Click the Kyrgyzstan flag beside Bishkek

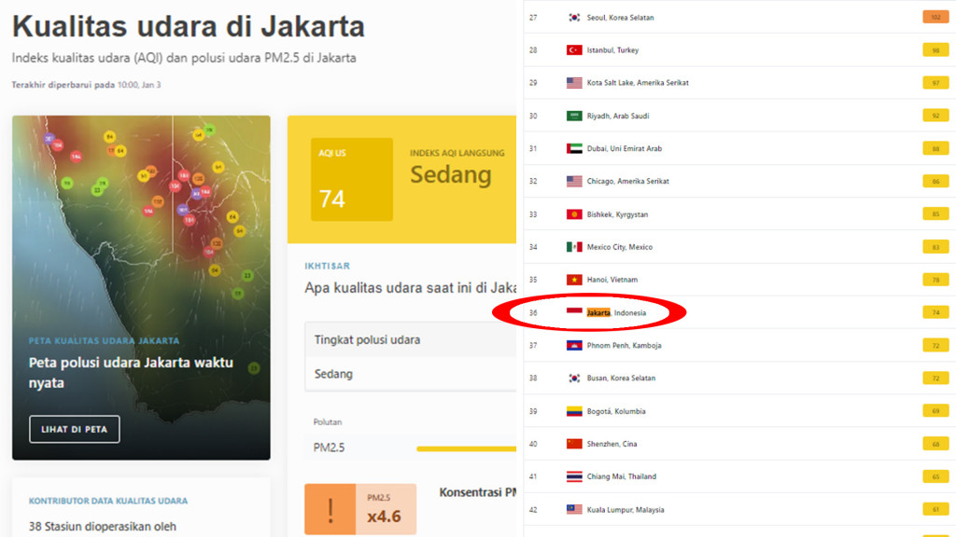574,214
